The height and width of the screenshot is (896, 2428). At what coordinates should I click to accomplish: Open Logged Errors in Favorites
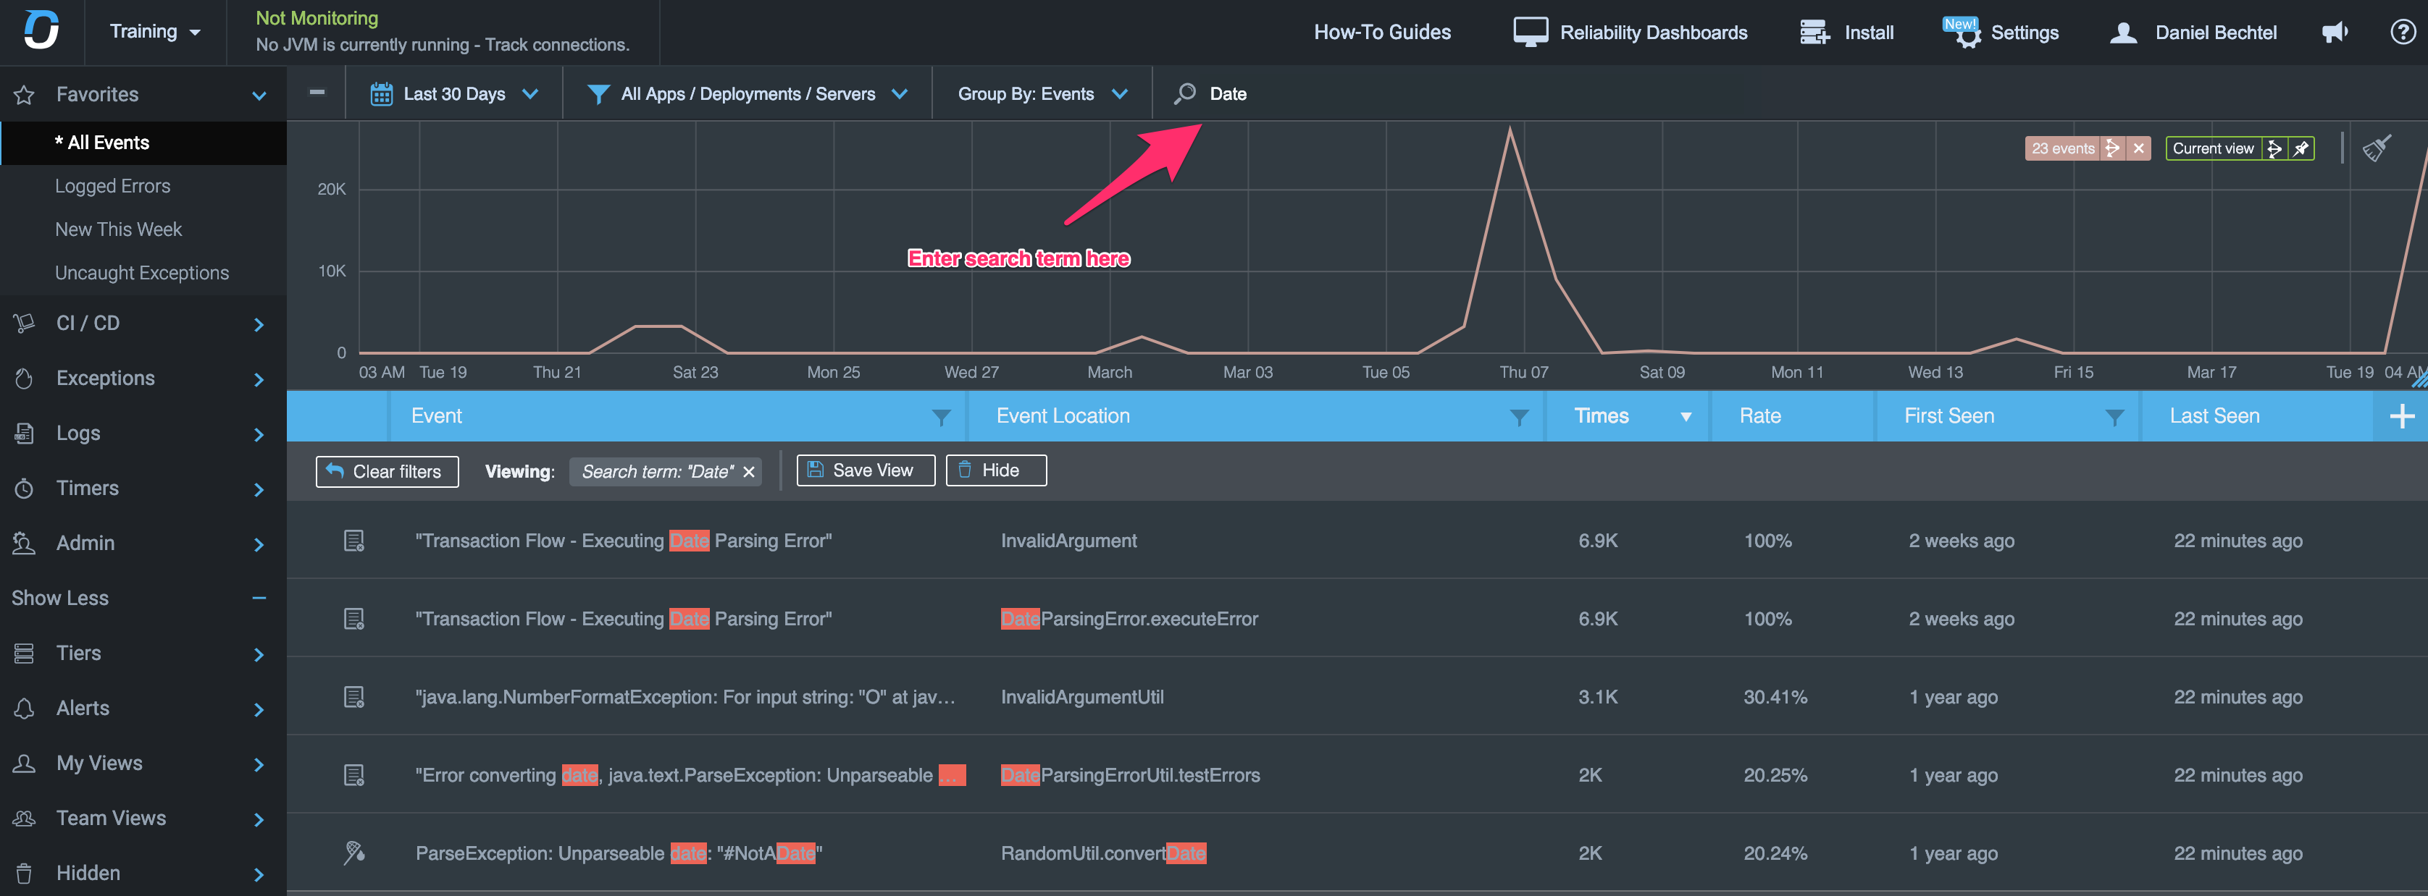pos(113,187)
